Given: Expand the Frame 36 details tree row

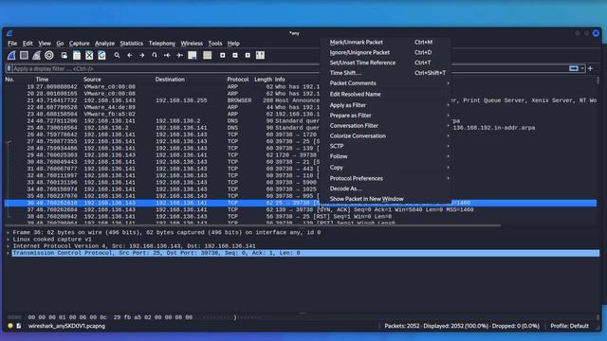Looking at the screenshot, I should click(x=9, y=232).
